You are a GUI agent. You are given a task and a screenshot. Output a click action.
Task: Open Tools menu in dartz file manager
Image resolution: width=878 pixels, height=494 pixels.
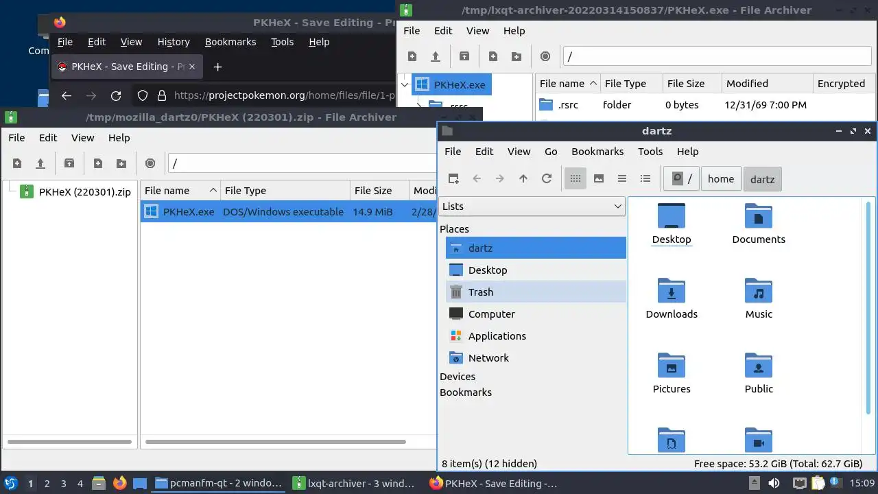[x=650, y=152]
